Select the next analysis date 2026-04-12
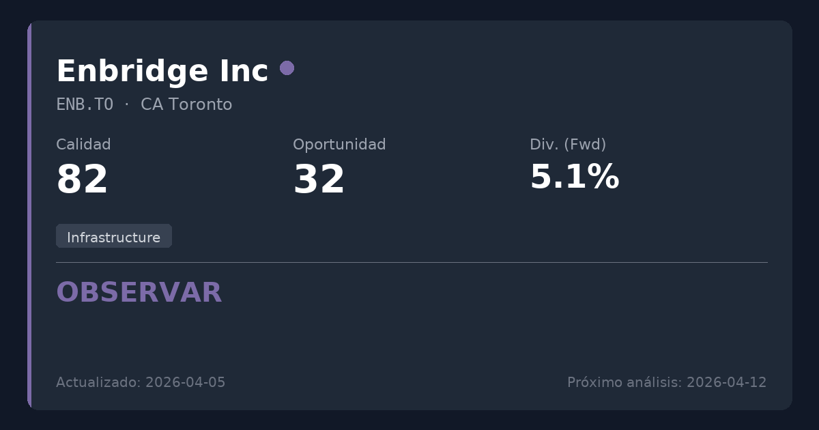The image size is (819, 430). (x=726, y=382)
